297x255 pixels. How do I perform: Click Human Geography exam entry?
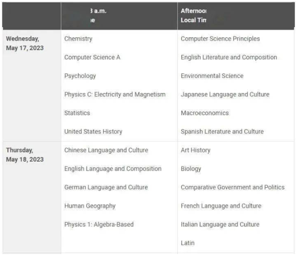[90, 206]
